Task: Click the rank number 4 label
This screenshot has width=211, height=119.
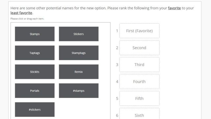Action: click(x=117, y=82)
